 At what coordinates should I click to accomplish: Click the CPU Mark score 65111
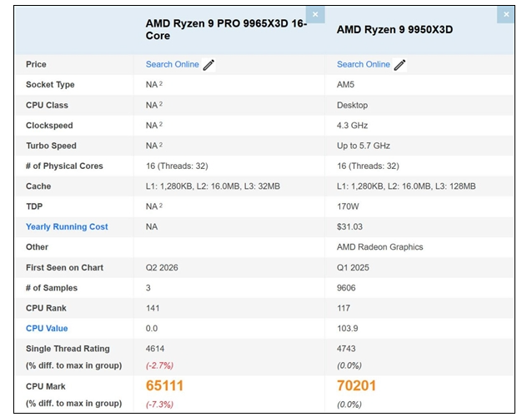click(164, 386)
